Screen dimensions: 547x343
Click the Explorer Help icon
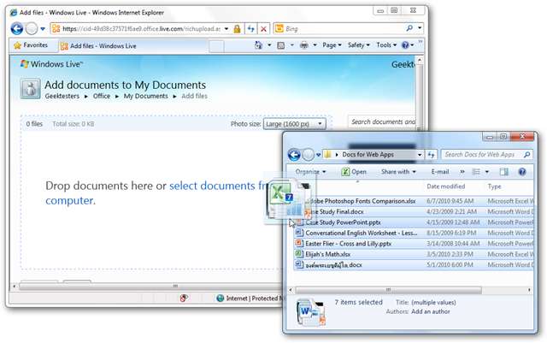pyautogui.click(x=522, y=172)
